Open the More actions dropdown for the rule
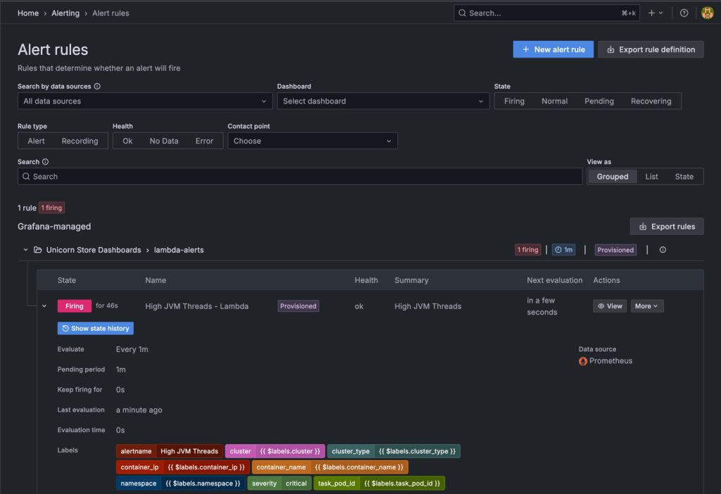 [646, 305]
